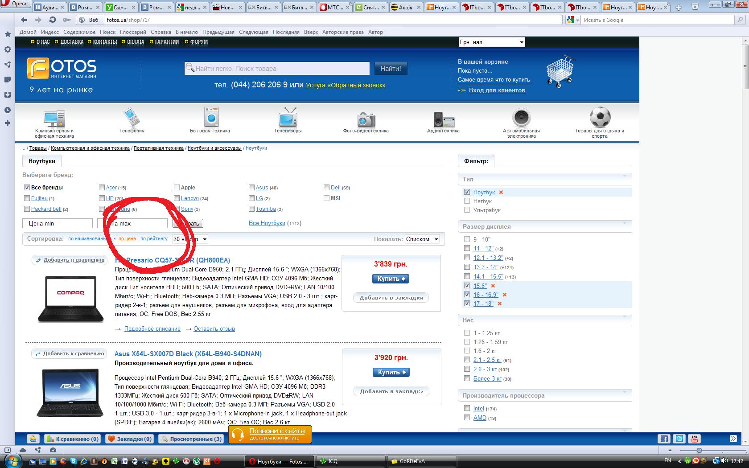Screen dimensions: 749x468
Task: Click Купить for the 3'839 грн. laptop
Action: point(391,279)
